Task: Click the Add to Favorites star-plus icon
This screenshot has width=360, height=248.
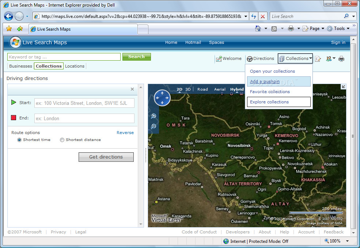Action: coord(20,29)
